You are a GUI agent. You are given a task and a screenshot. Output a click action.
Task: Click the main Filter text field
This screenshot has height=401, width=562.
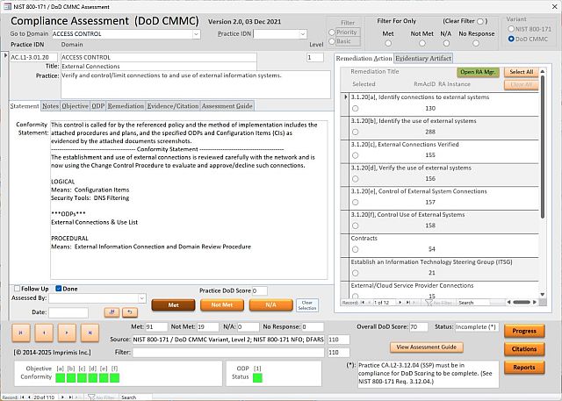(228, 353)
